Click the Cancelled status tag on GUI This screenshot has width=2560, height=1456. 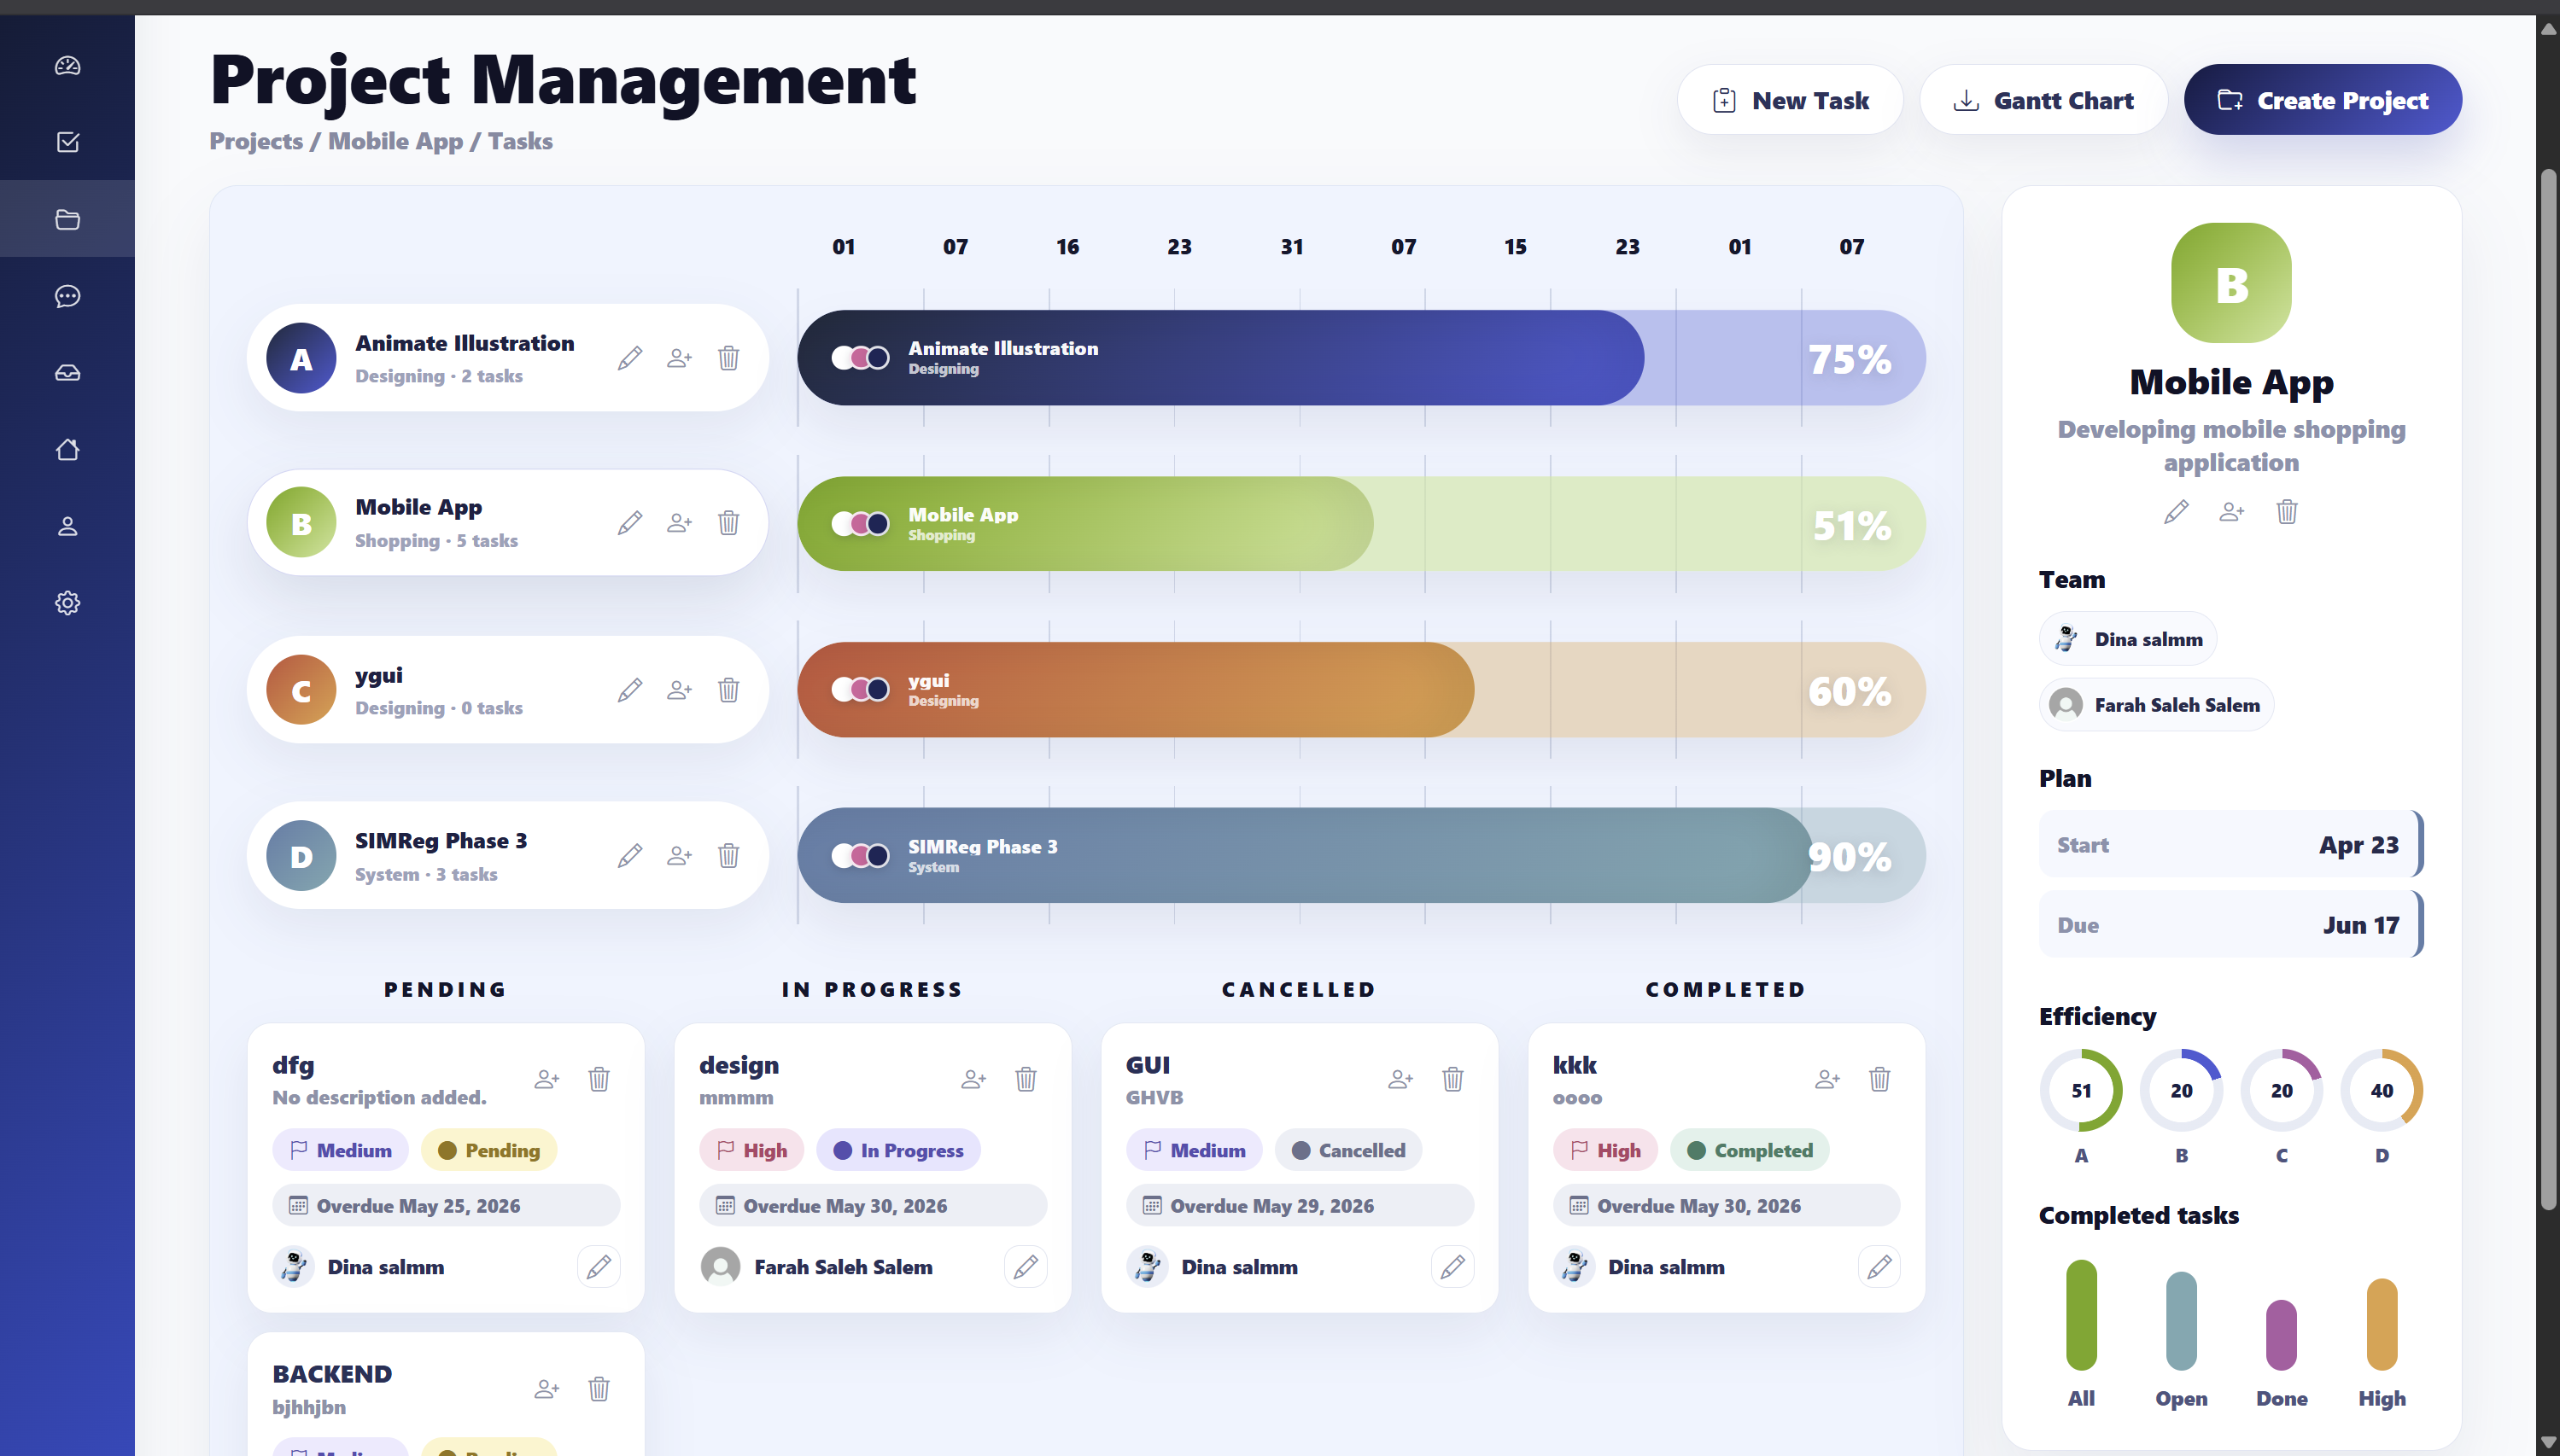[1348, 1151]
